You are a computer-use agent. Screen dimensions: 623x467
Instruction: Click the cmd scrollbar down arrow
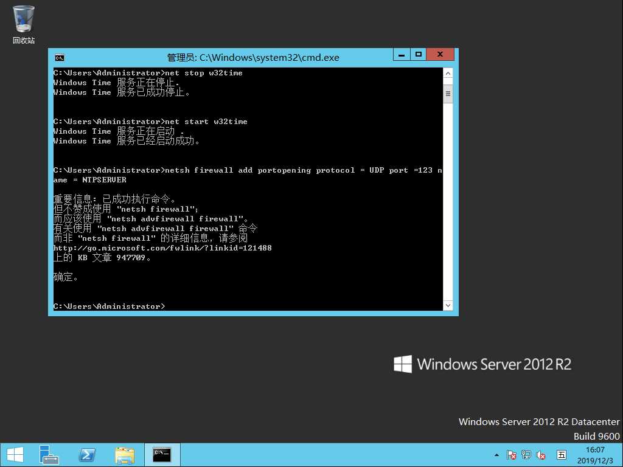pos(448,305)
